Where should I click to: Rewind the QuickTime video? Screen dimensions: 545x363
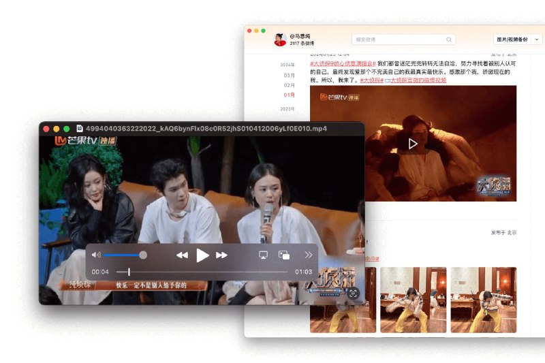[x=182, y=255]
